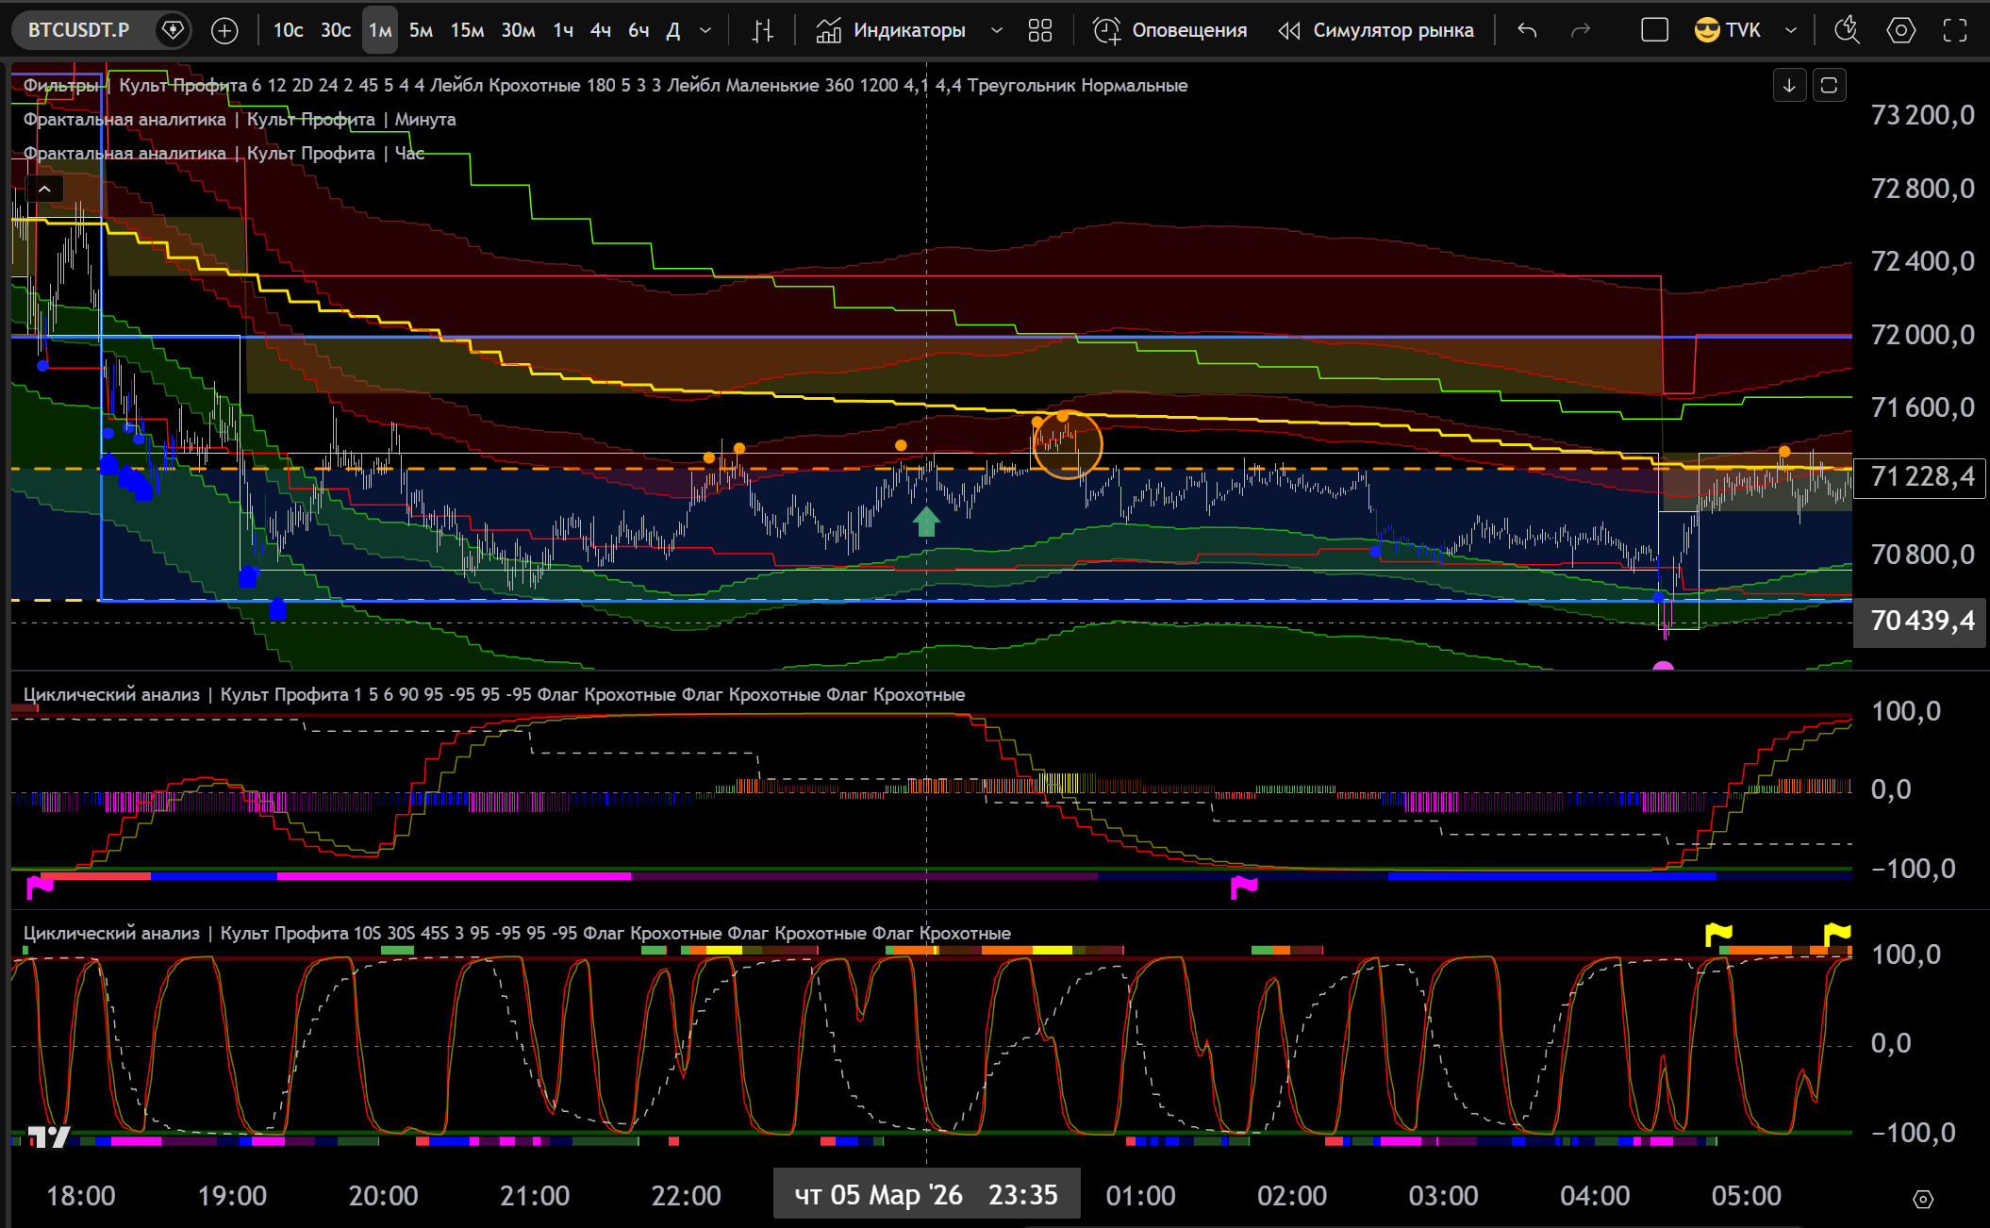Collapse indicator legend with chevron arrow
The image size is (1990, 1228).
[44, 189]
